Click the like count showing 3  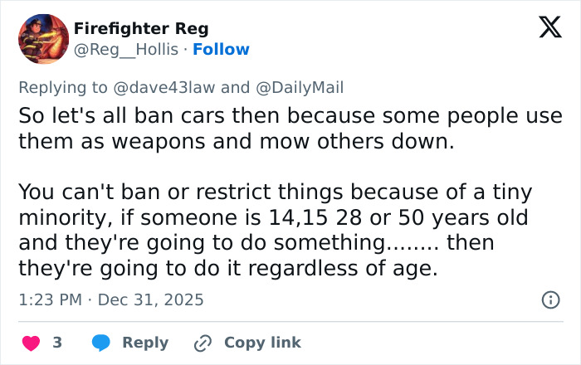pyautogui.click(x=57, y=343)
